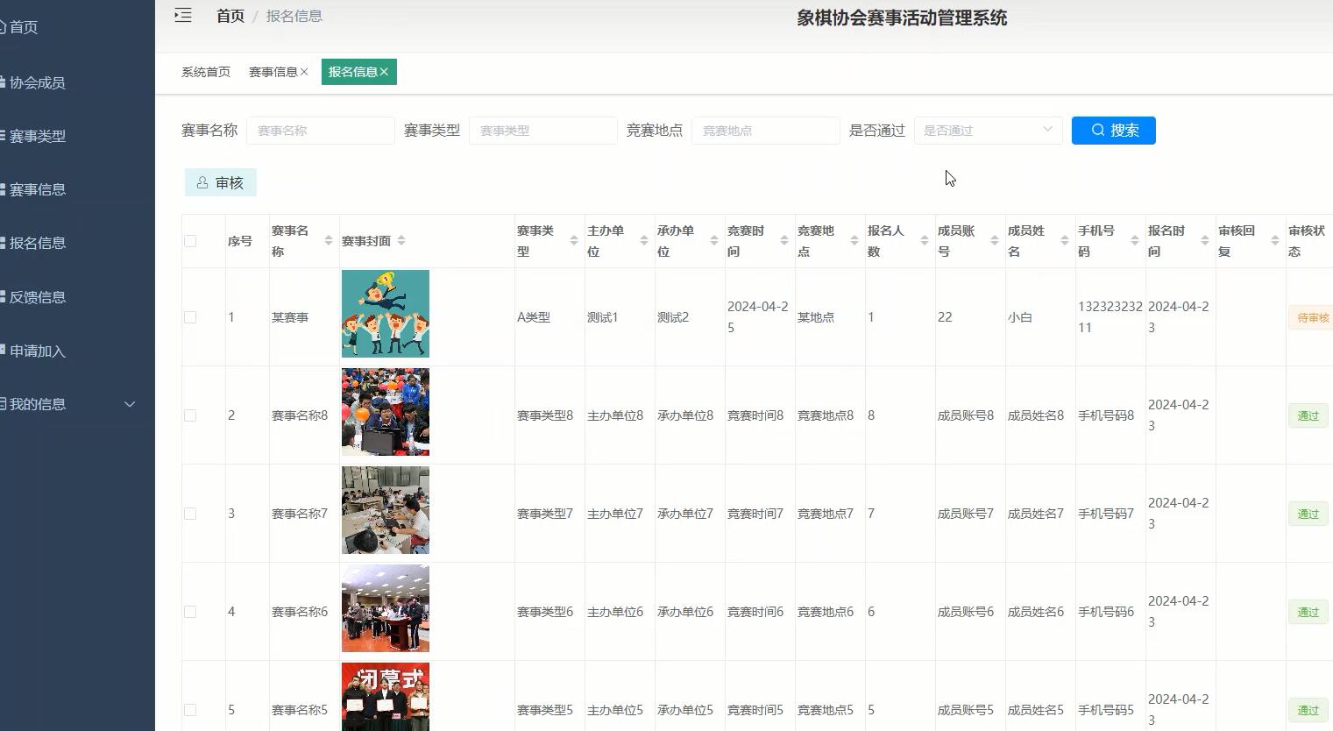
Task: Open the cover image of 赛事名称5
Action: [386, 697]
